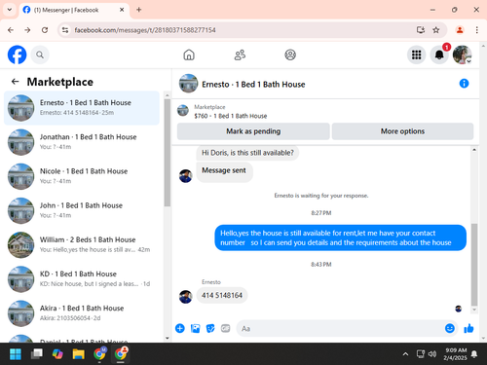Open the account profile picture menu
The image size is (487, 365).
pos(462,55)
